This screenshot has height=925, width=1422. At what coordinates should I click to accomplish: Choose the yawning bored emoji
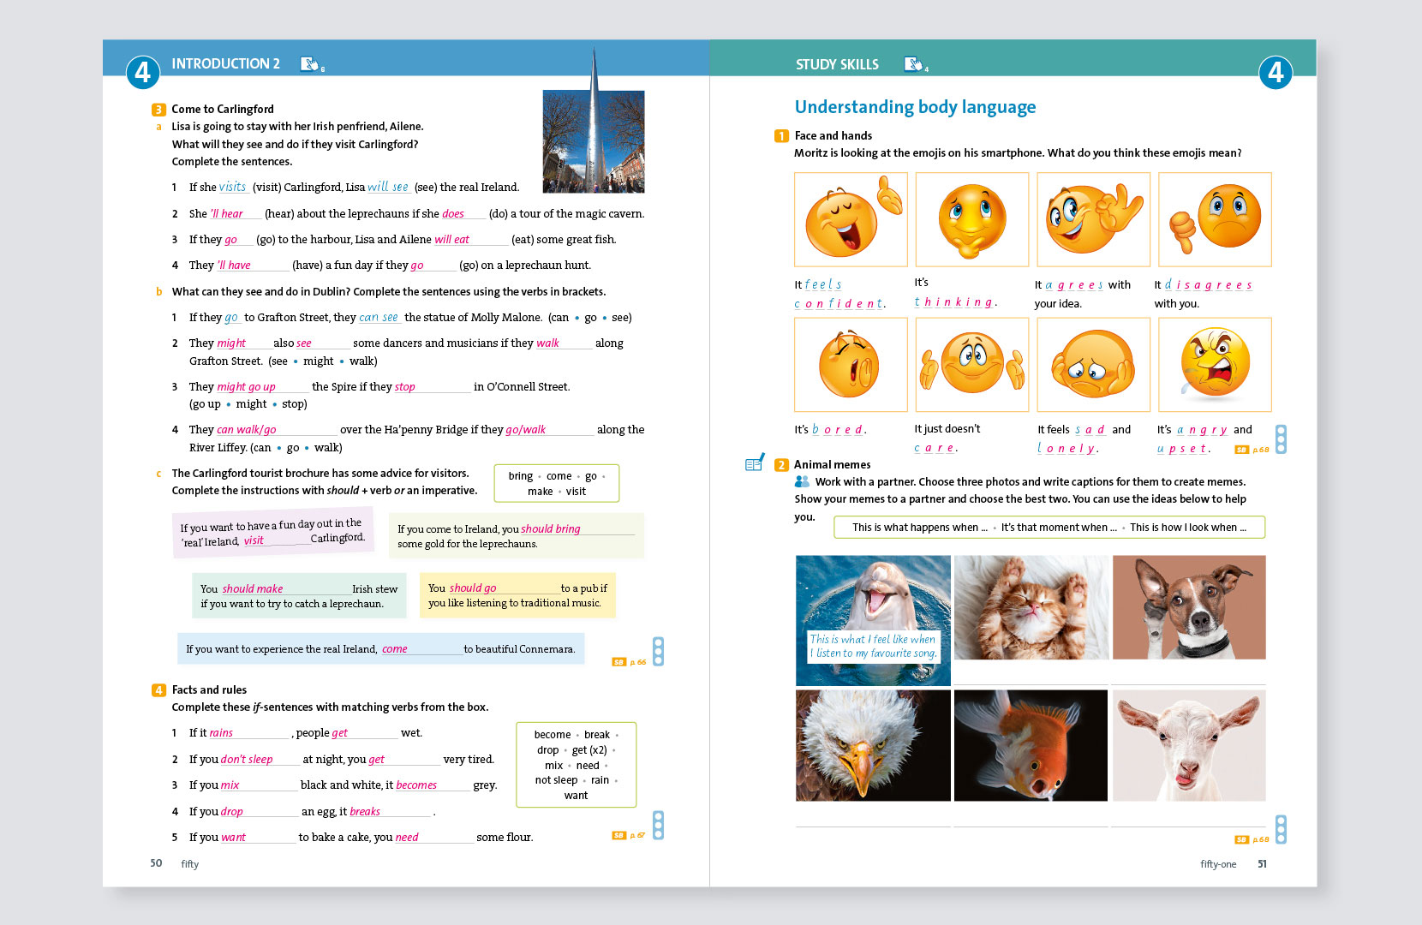tap(850, 365)
